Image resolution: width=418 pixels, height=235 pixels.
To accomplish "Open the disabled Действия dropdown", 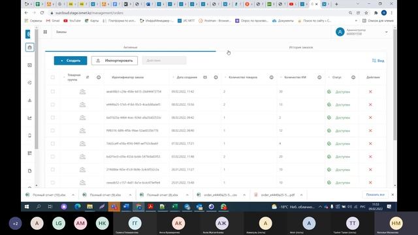I will (x=164, y=61).
